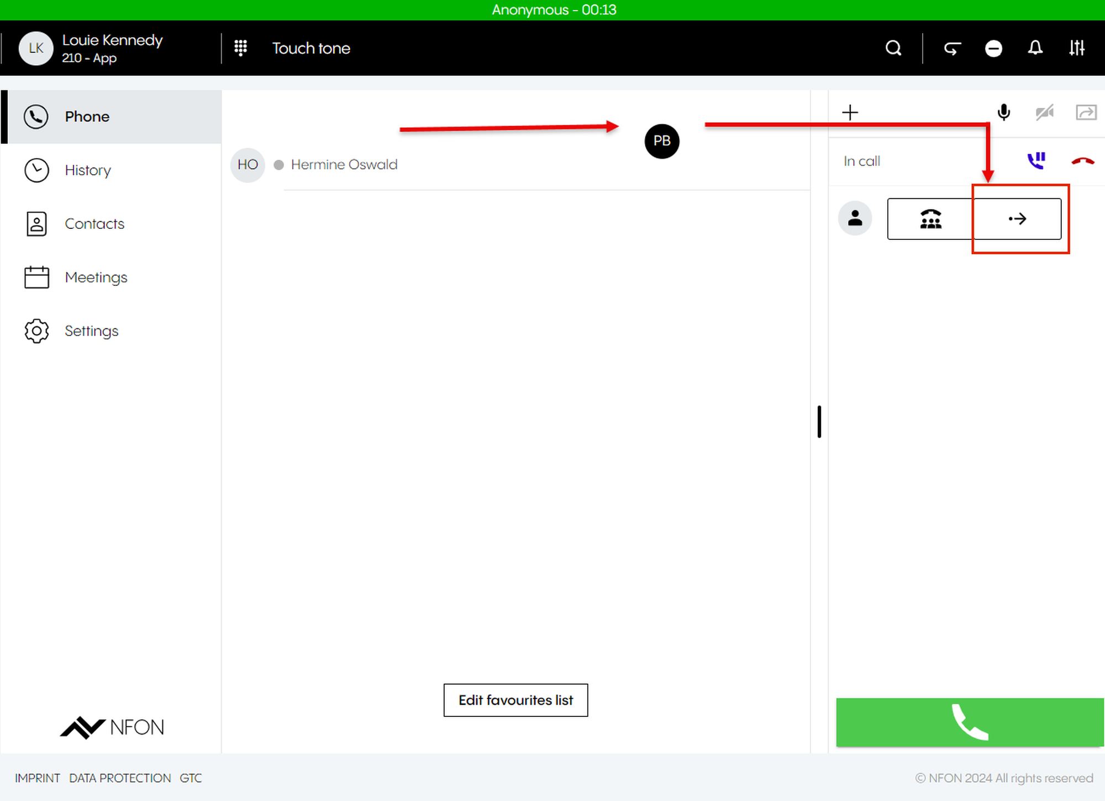
Task: Click Edit favourites list button
Action: point(515,700)
